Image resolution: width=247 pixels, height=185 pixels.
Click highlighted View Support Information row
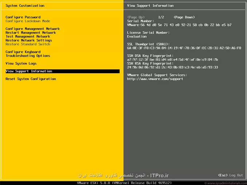(x=63, y=71)
